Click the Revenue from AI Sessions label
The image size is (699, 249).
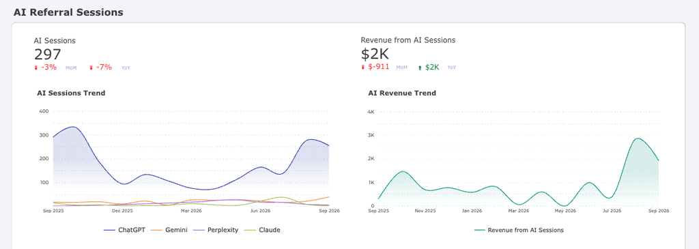coord(408,40)
